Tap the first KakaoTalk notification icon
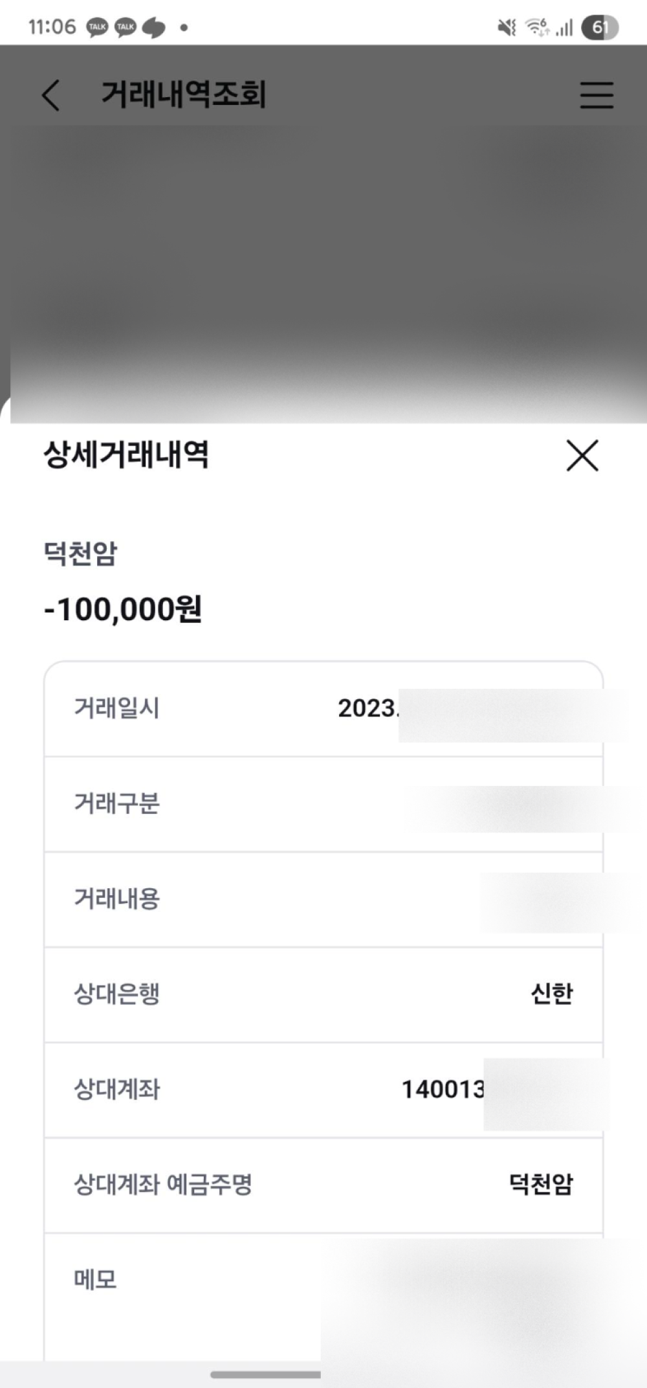 pos(97,27)
